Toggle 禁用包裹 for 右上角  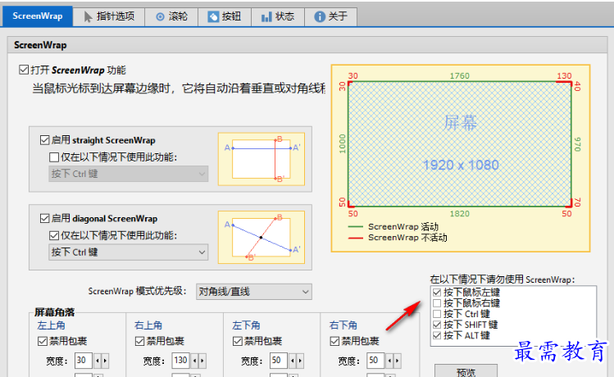[139, 342]
